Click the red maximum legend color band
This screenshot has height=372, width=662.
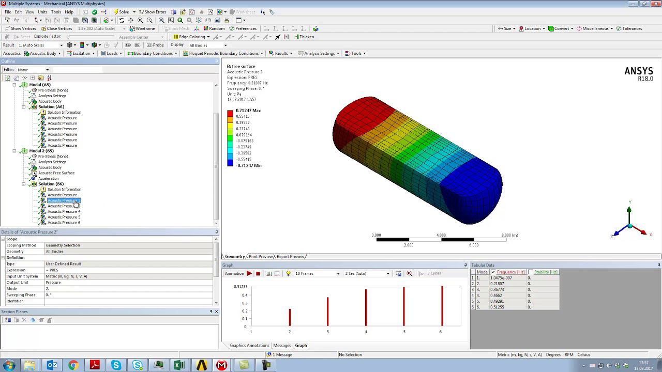[x=230, y=113]
